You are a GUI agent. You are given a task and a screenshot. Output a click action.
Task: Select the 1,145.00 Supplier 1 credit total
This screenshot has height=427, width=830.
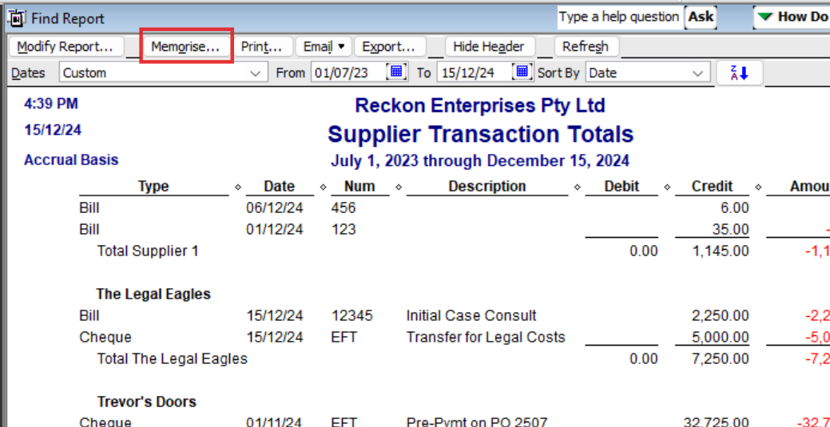point(721,251)
